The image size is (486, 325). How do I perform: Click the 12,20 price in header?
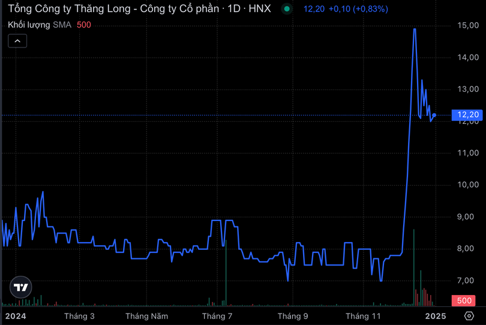pyautogui.click(x=314, y=9)
